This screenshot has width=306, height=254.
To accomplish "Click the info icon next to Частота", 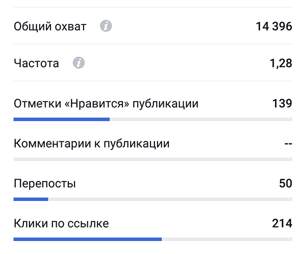I will (79, 63).
